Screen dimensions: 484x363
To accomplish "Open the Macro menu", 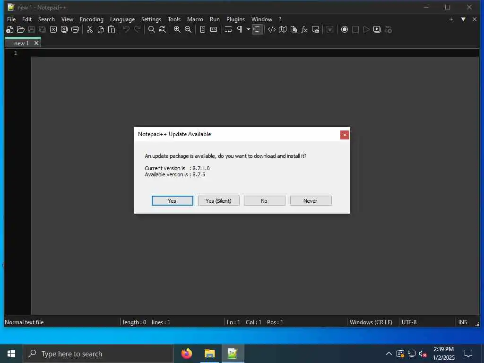I will click(195, 19).
